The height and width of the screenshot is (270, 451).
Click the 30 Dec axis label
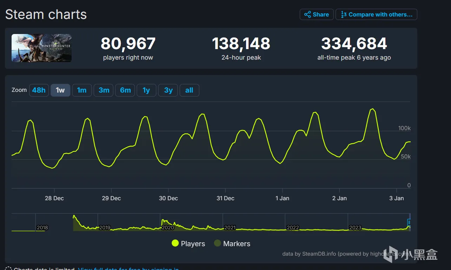[168, 198]
